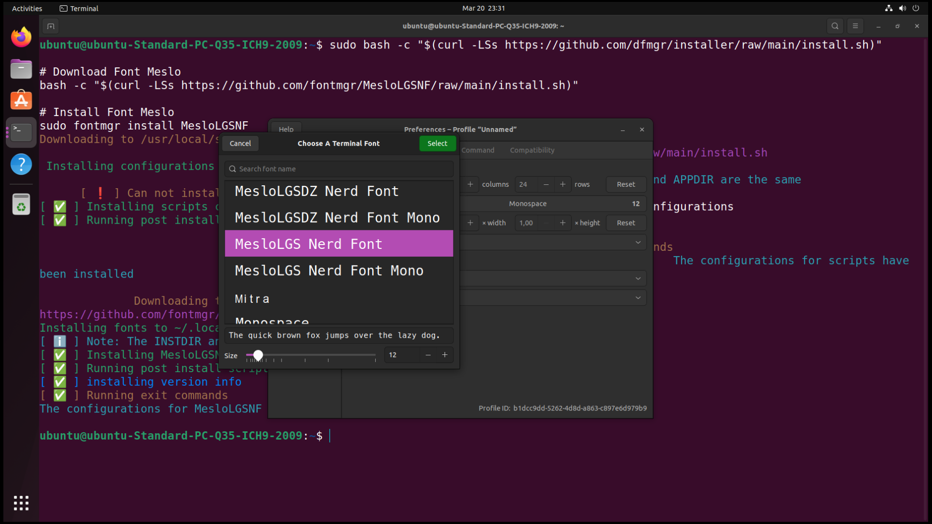Open the terminal hamburger menu

pyautogui.click(x=855, y=26)
